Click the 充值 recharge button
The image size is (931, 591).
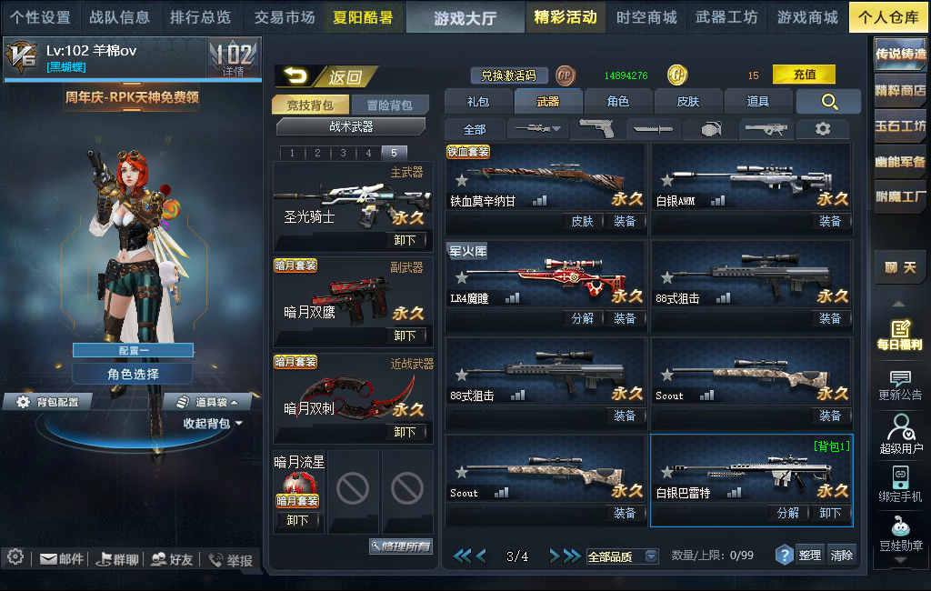804,75
